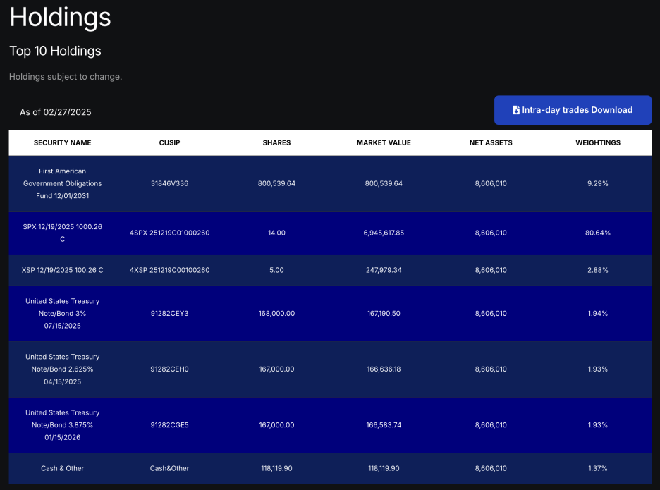Click the WEIGHTINGS column header
Image resolution: width=660 pixels, height=490 pixels.
(598, 142)
